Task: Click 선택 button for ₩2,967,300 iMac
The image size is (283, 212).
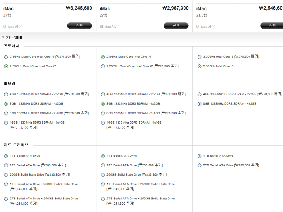Action: click(176, 26)
